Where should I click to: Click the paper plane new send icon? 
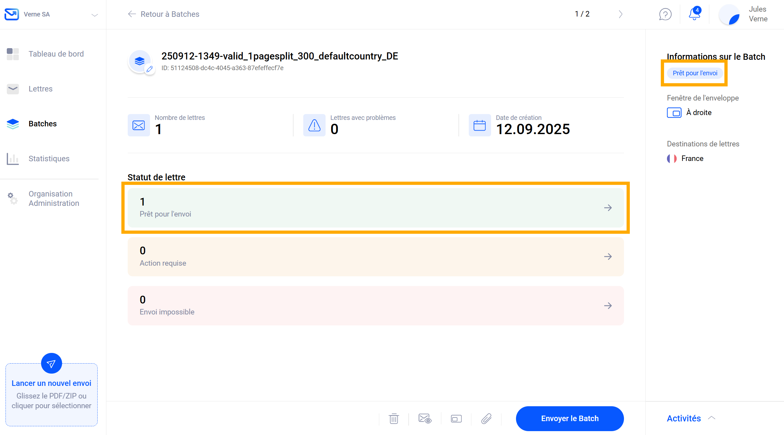click(x=51, y=363)
